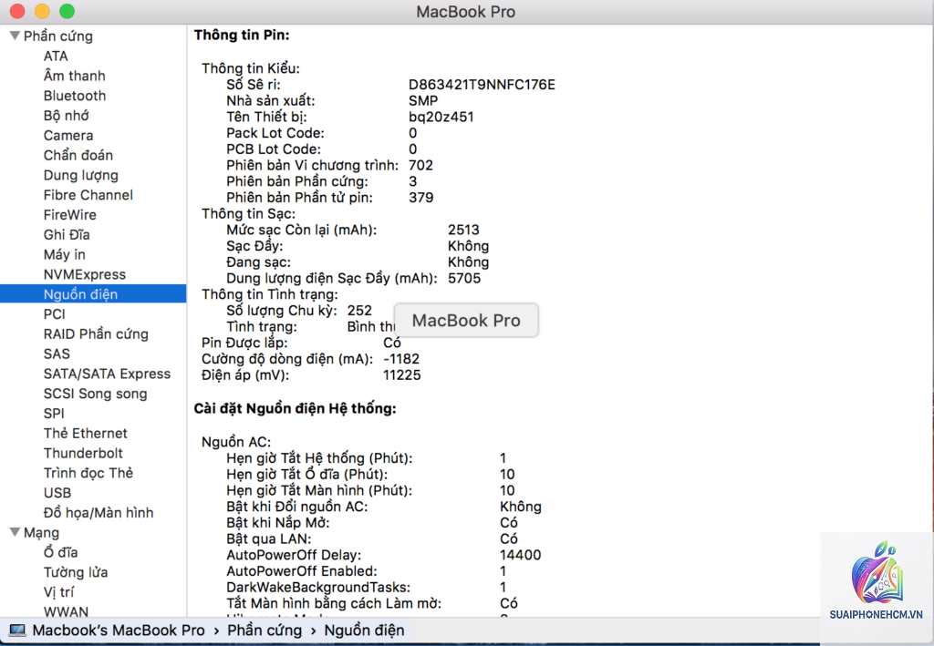The width and height of the screenshot is (934, 646).
Task: Click the Thông tin Pin heading
Action: click(241, 36)
